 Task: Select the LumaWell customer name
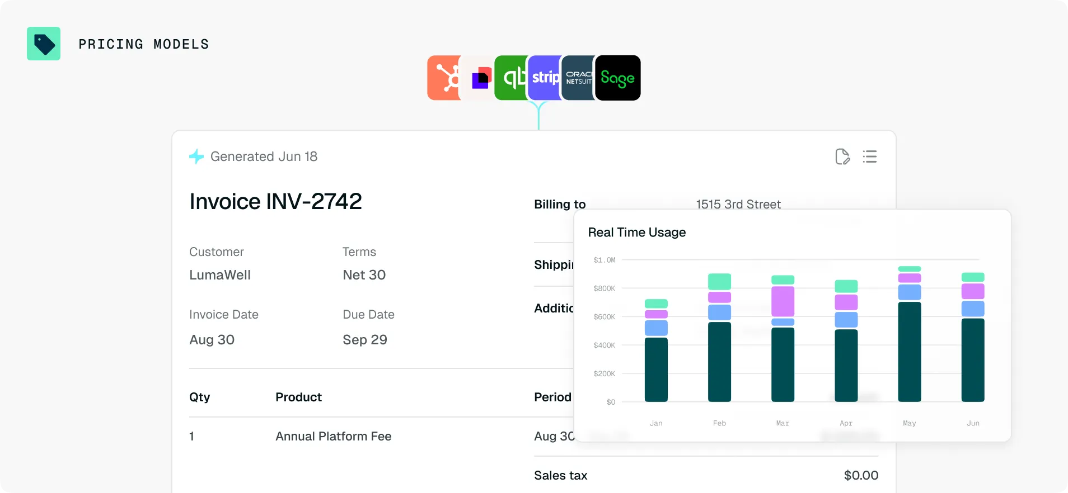click(220, 275)
